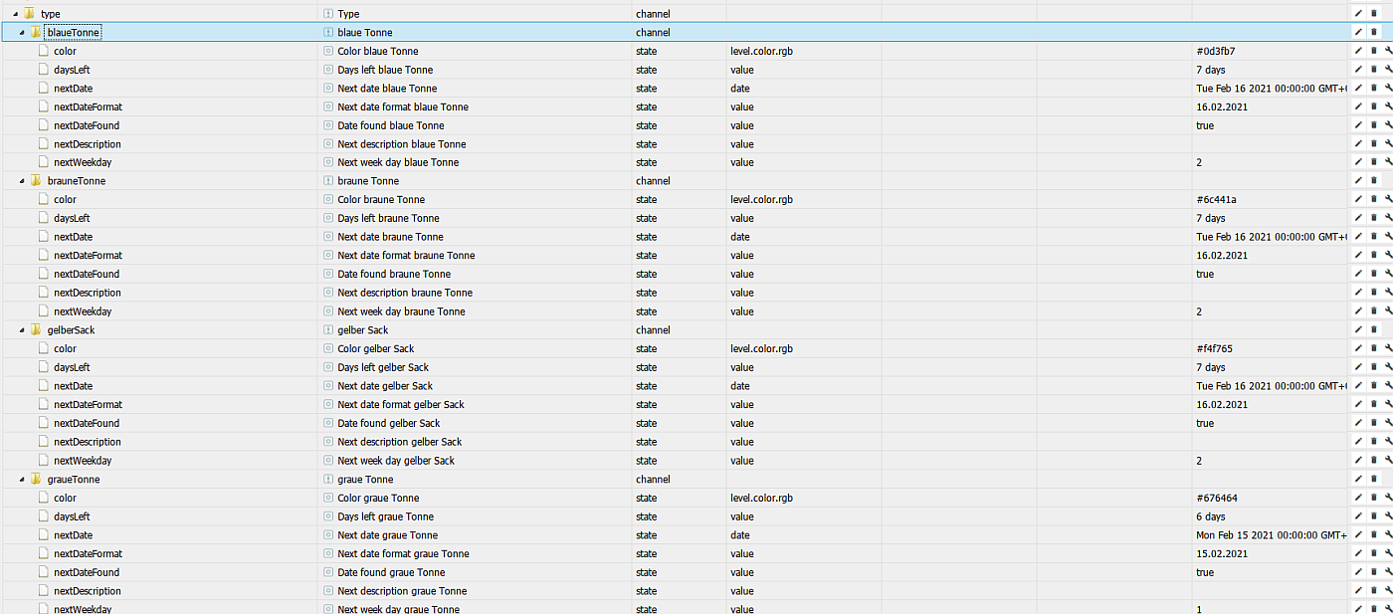Delete the braune Tonne channel via trash icon
Screen dimensions: 1393x614
coord(1374,181)
